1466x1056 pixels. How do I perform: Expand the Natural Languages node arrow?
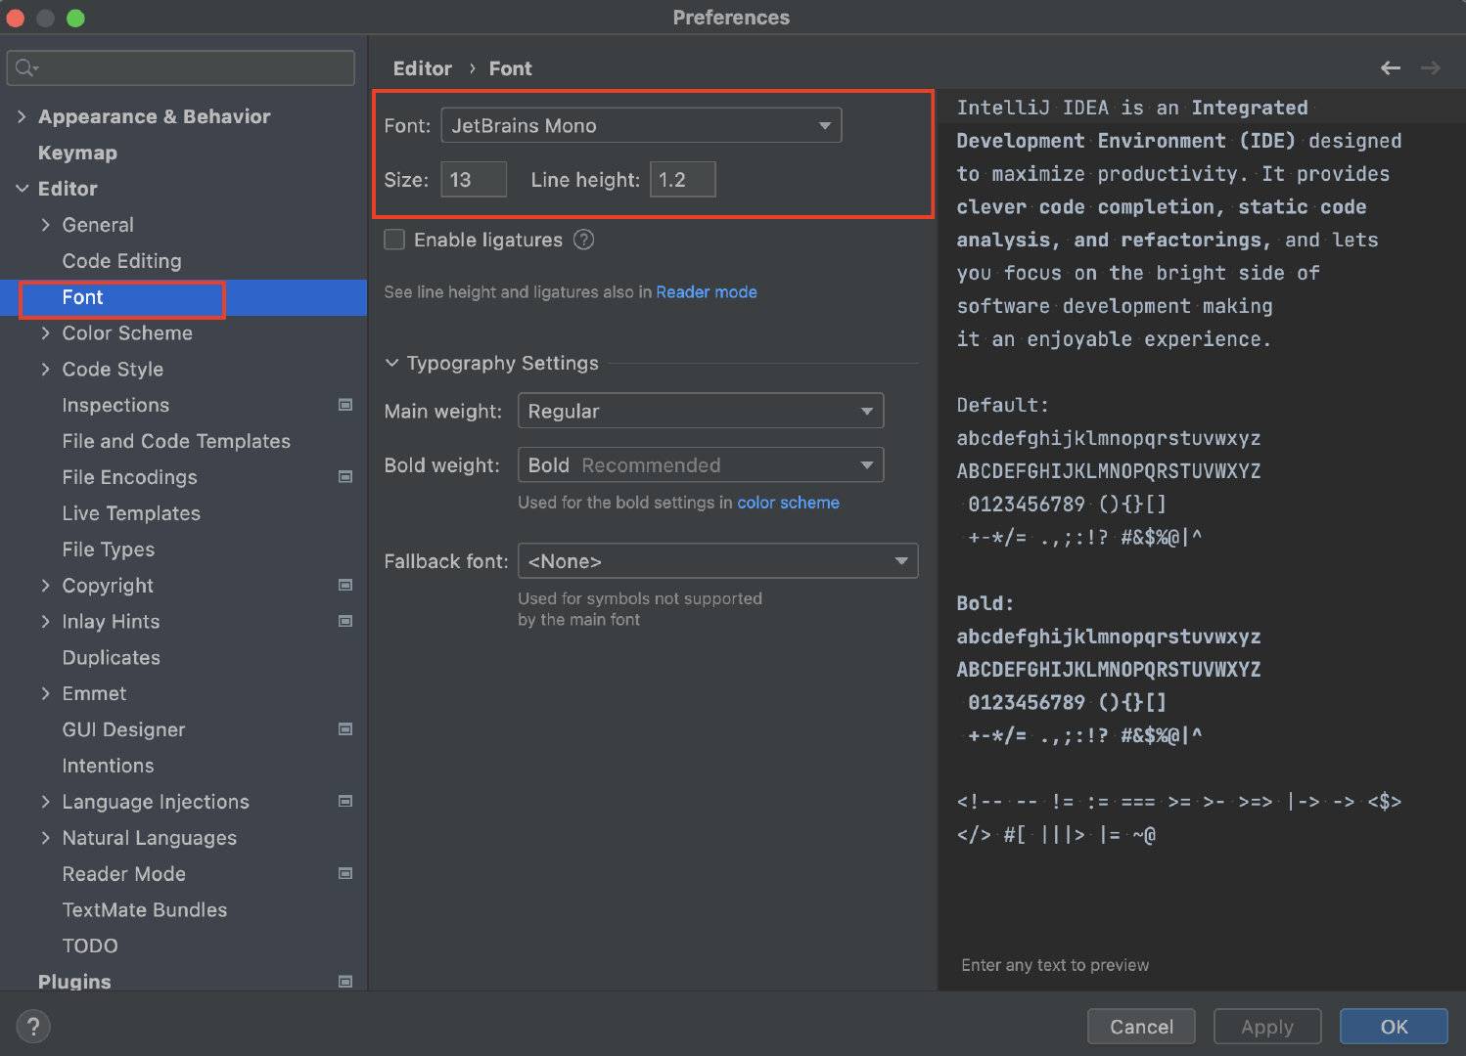[45, 838]
